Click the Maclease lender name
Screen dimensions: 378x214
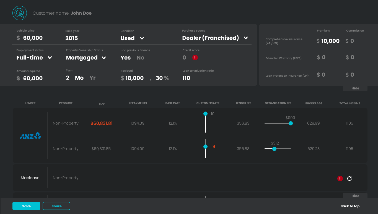30,178
